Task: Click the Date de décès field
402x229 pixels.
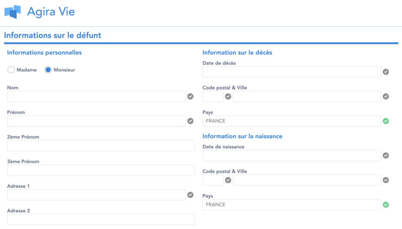Action: click(x=292, y=72)
